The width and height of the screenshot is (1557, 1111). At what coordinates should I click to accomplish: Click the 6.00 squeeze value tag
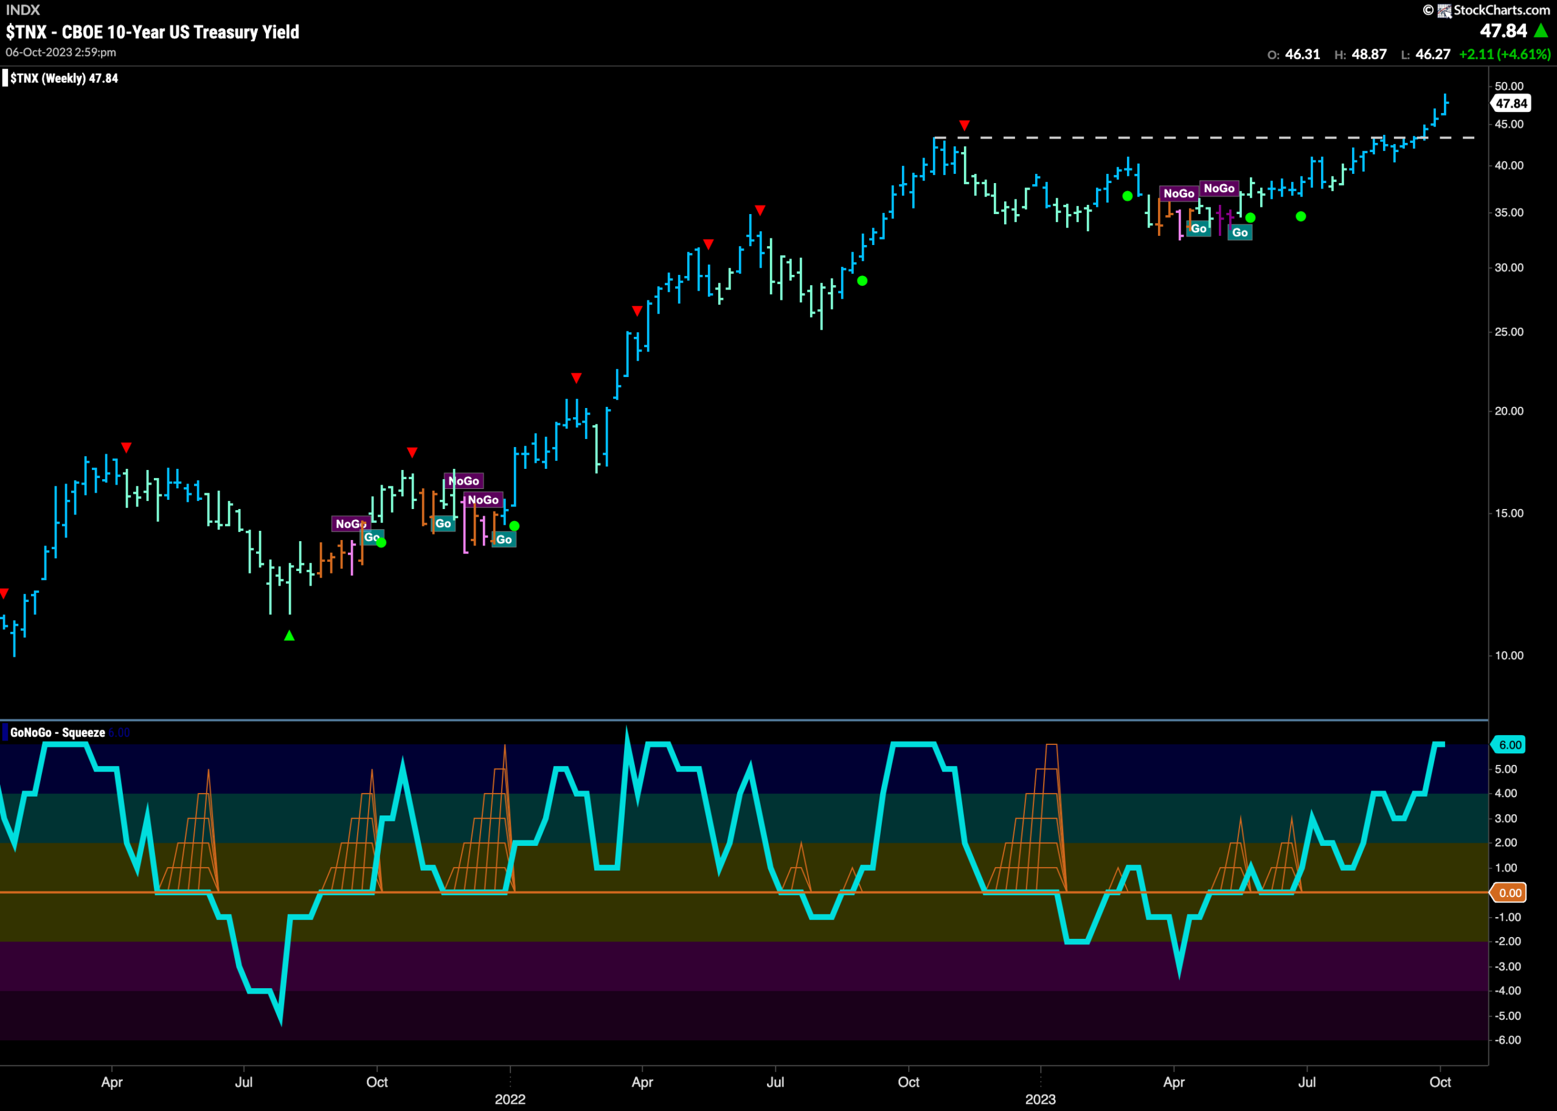pos(1508,745)
